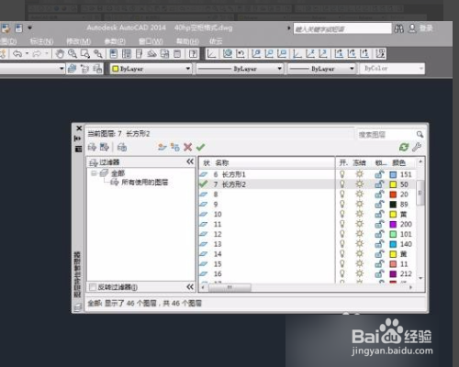Click the panel auto-hide icon on side strip

78,139
